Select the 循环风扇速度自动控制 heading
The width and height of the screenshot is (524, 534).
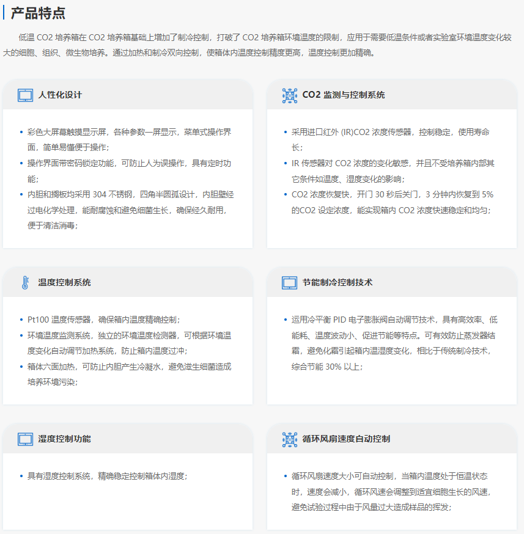click(x=346, y=439)
